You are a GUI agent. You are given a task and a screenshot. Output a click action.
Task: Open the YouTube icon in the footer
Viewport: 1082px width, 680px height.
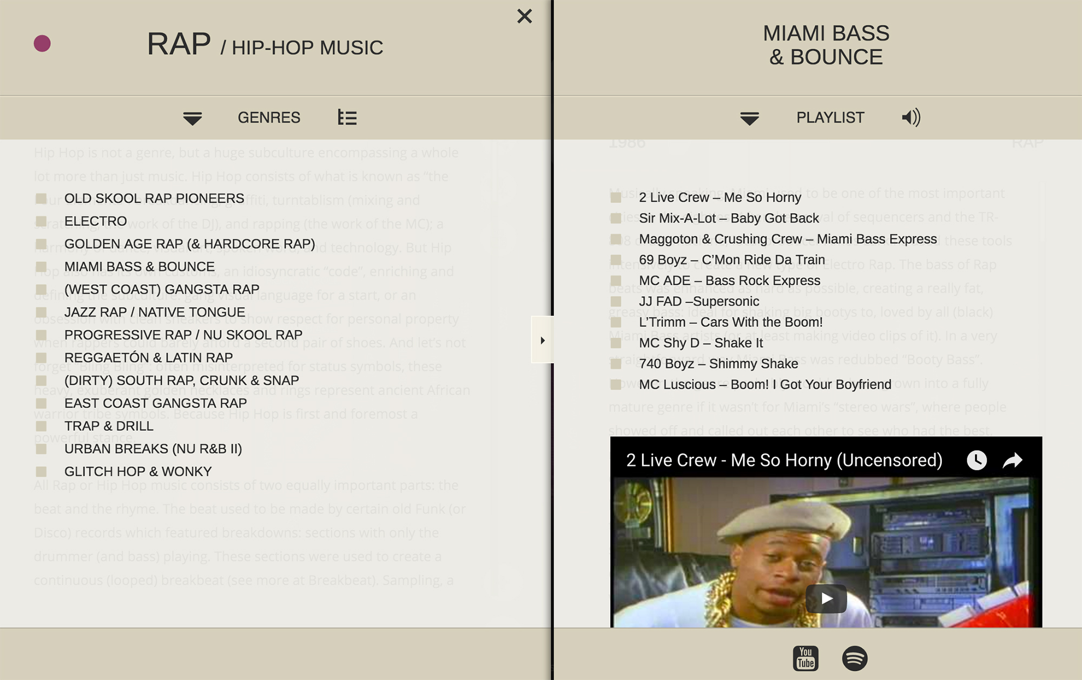(x=806, y=658)
